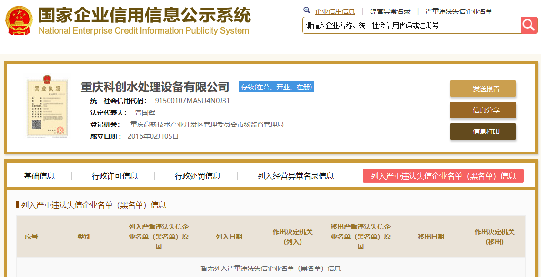The width and height of the screenshot is (541, 277).
Task: Click the 暂无列入严重违法失信企业名单（黑名单）信息 empty notice
Action: [x=271, y=268]
